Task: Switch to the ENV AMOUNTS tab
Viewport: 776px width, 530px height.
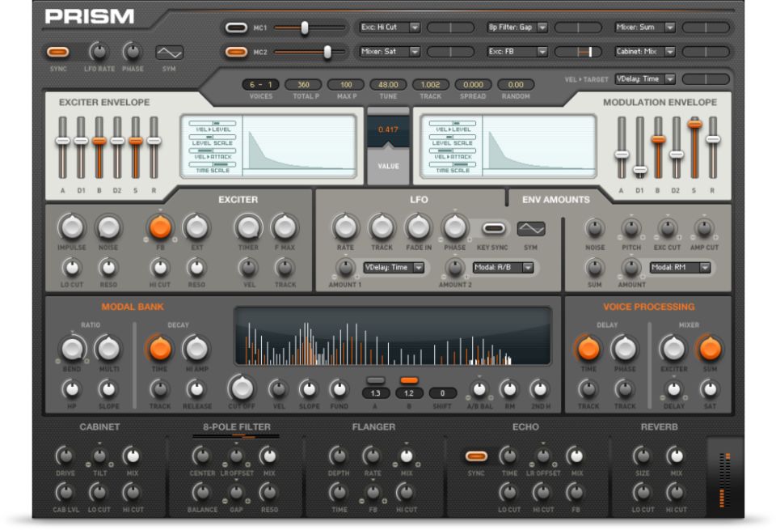Action: [x=556, y=199]
